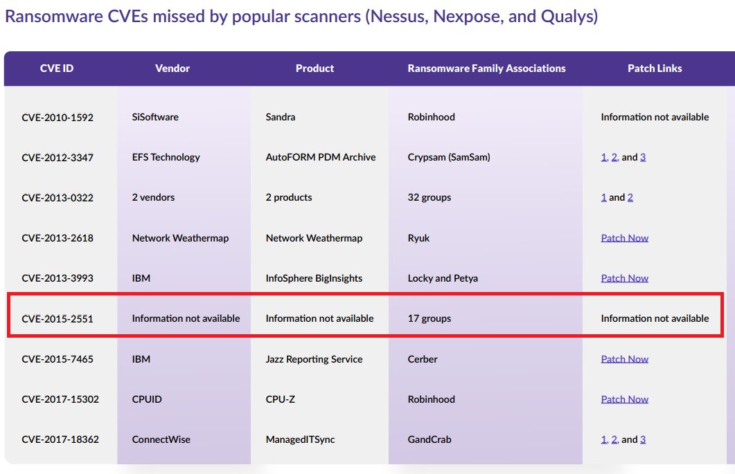
Task: Click the Vendor column header
Action: click(x=172, y=69)
